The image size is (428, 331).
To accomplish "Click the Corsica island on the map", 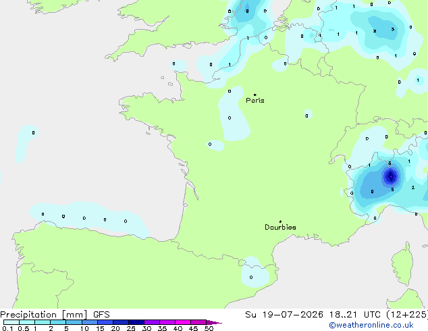I will pyautogui.click(x=402, y=263).
